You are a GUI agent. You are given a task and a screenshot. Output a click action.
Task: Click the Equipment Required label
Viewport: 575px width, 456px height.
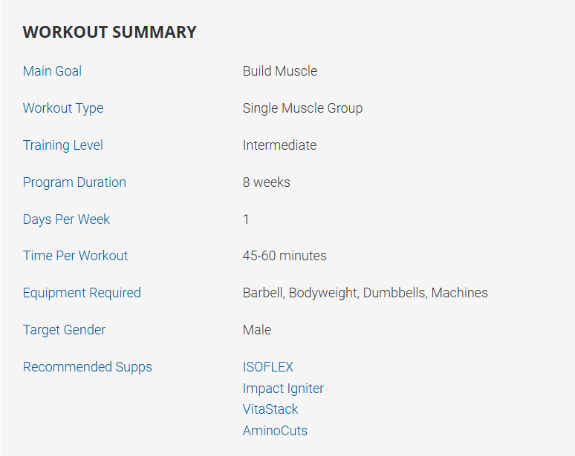click(x=82, y=293)
